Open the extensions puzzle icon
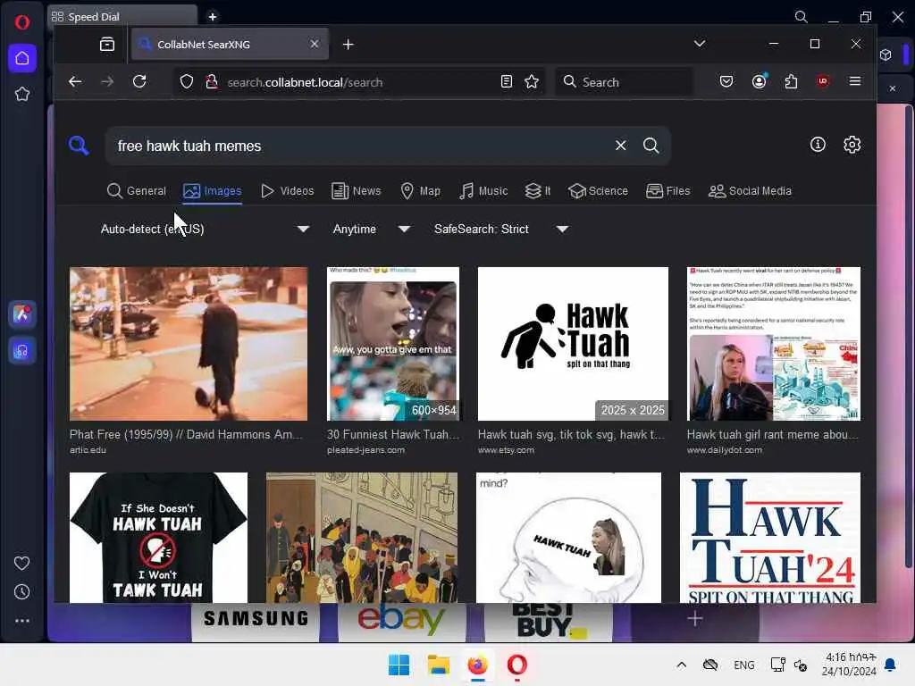Viewport: 915px width, 686px height. (791, 81)
